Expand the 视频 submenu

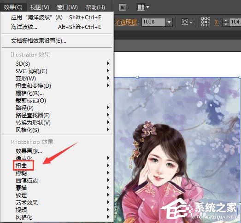(x=56, y=210)
